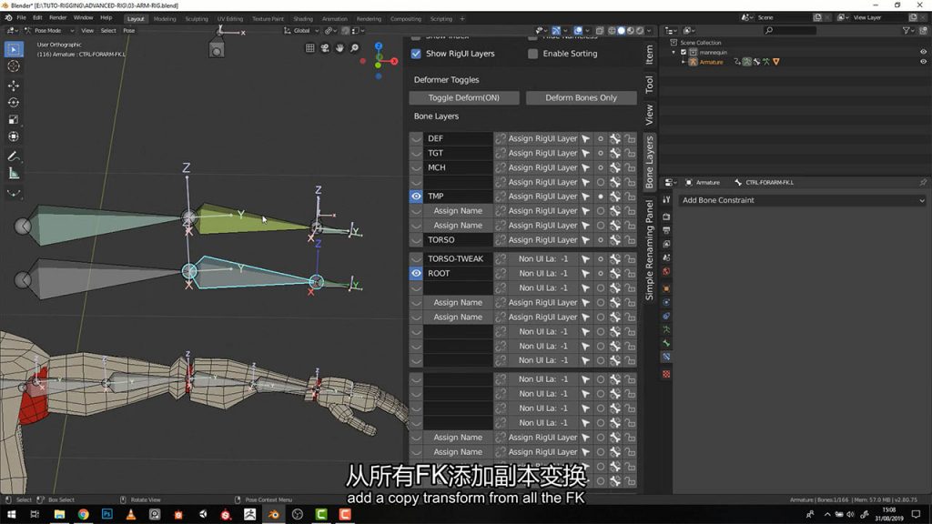932x524 pixels.
Task: Open the Windows Start menu
Action: pos(11,515)
